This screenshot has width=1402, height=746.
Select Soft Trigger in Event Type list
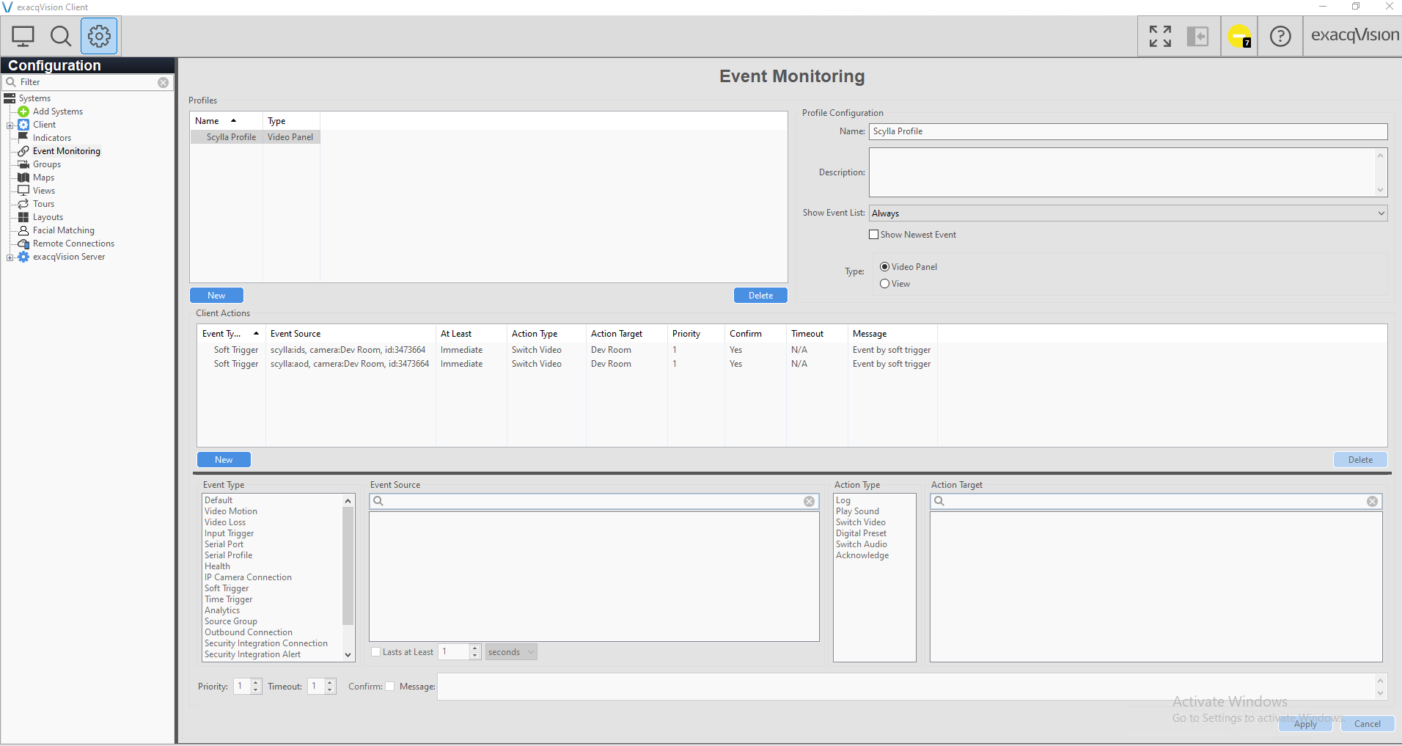tap(227, 588)
